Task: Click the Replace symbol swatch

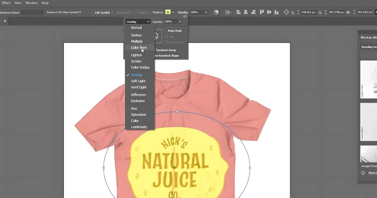Action: click(x=168, y=12)
